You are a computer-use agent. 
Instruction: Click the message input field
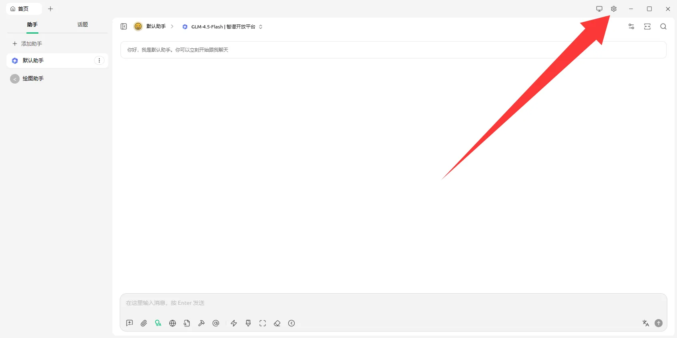[x=392, y=303]
